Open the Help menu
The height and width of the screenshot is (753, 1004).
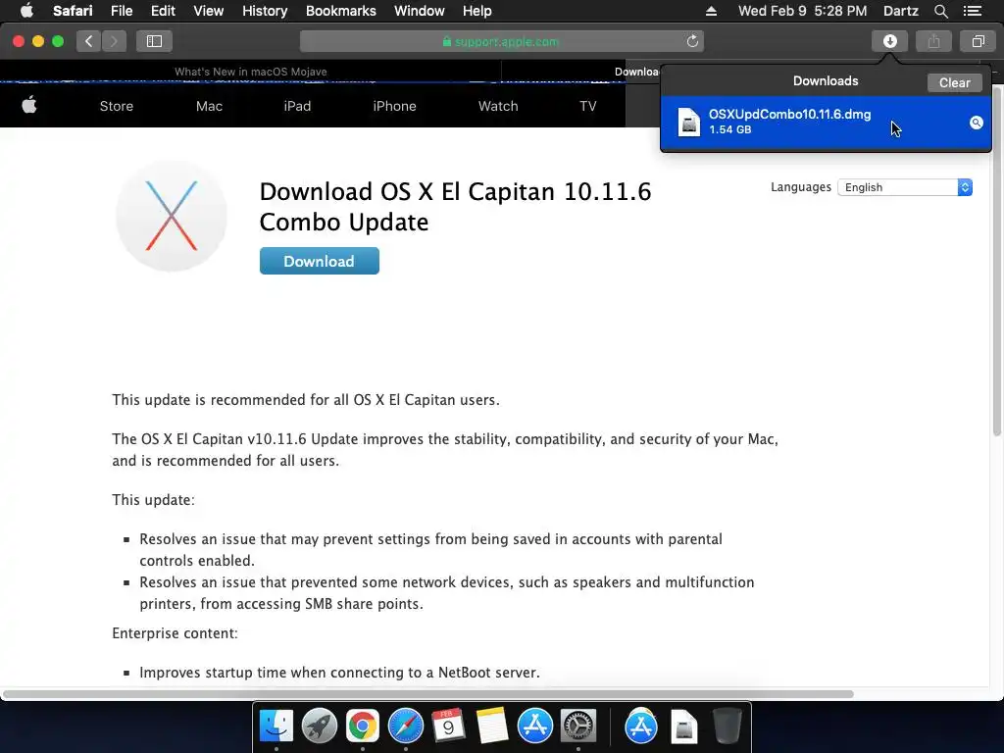[477, 11]
